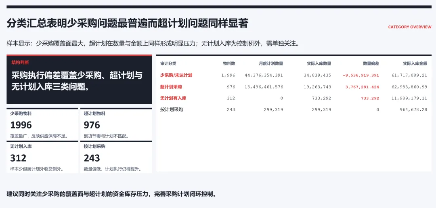This screenshot has width=436, height=208.
Task: Click table cell 312 in 无计划有入库 row
Action: tap(231, 99)
